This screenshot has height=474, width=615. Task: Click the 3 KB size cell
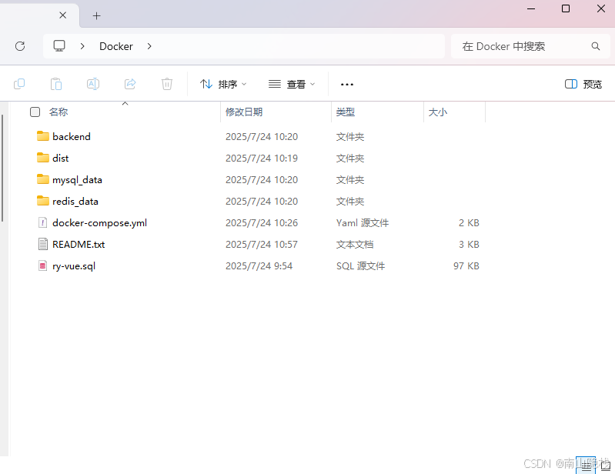(x=469, y=244)
